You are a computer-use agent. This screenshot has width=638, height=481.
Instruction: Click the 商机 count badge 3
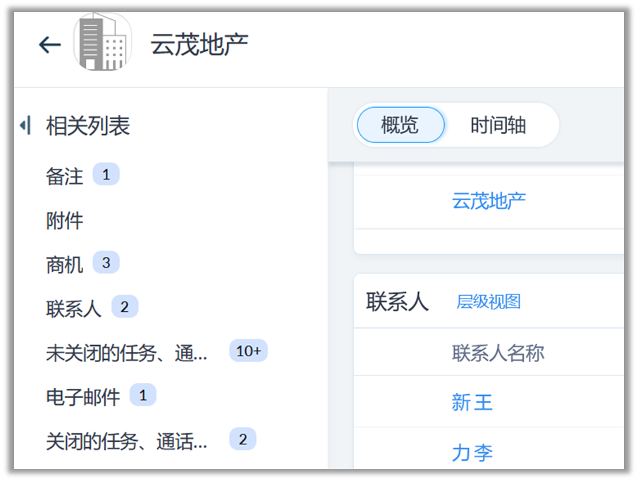click(106, 263)
